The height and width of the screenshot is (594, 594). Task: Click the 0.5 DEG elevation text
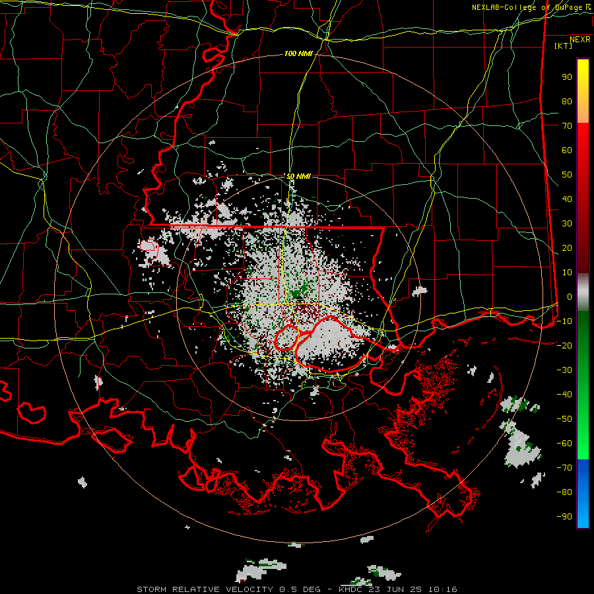(x=300, y=589)
